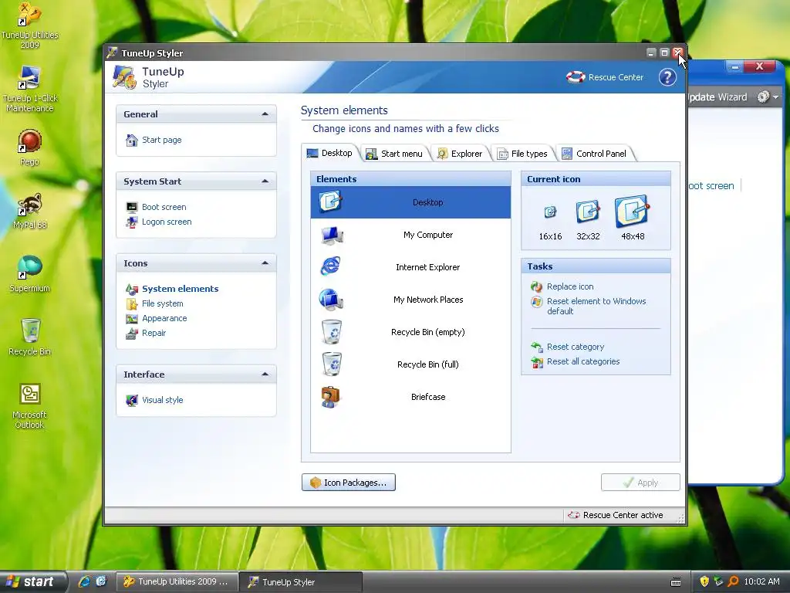
Task: Click the Reset category arrow icon
Action: coord(537,347)
